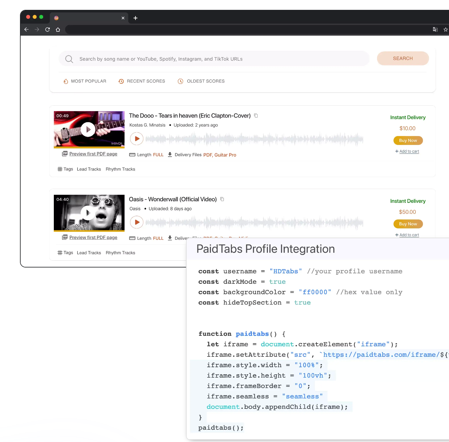Open the Kostas G. Minatsis artist name
Screen dimensions: 449x442
click(147, 125)
